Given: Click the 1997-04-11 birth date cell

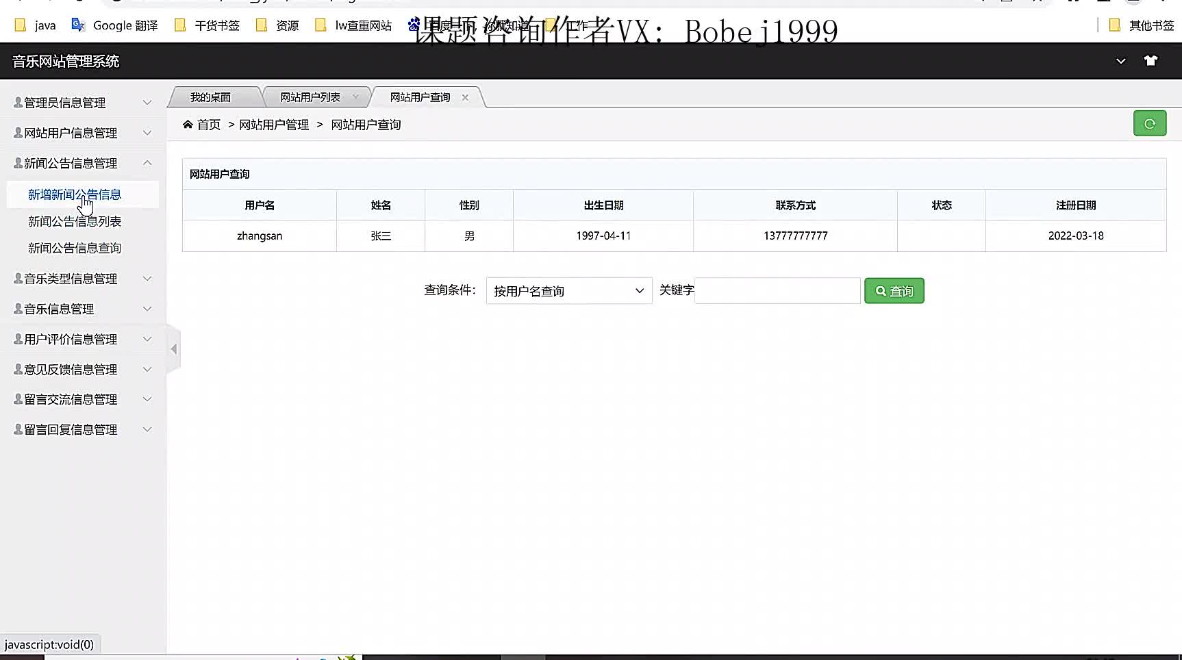Looking at the screenshot, I should 603,236.
